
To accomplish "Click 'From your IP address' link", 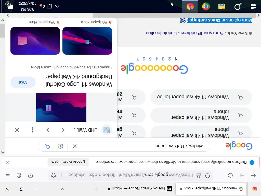I will click(x=202, y=33).
